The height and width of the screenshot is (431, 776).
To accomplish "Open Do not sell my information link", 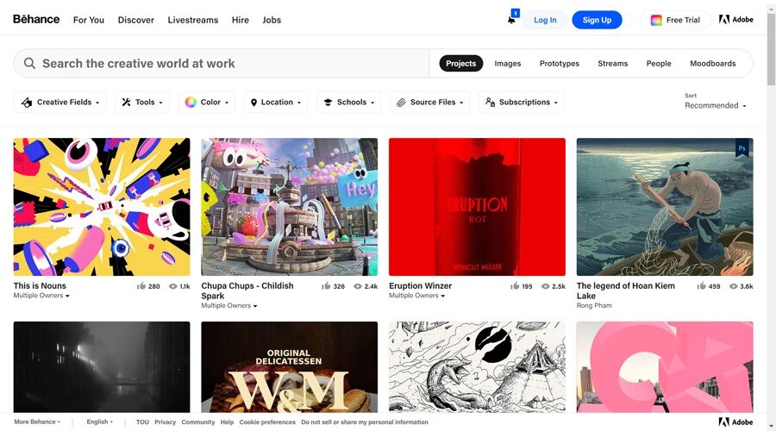I will click(365, 422).
